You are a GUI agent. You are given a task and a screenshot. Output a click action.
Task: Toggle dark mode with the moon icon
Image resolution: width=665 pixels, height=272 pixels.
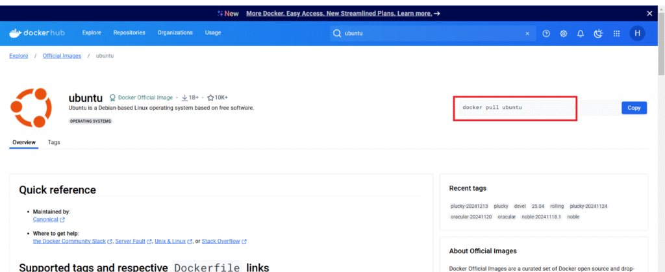click(598, 33)
